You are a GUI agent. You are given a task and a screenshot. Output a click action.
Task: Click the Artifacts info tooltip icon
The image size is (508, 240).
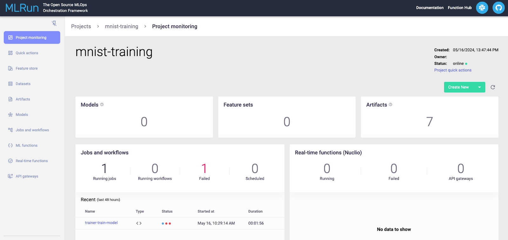[x=391, y=104]
